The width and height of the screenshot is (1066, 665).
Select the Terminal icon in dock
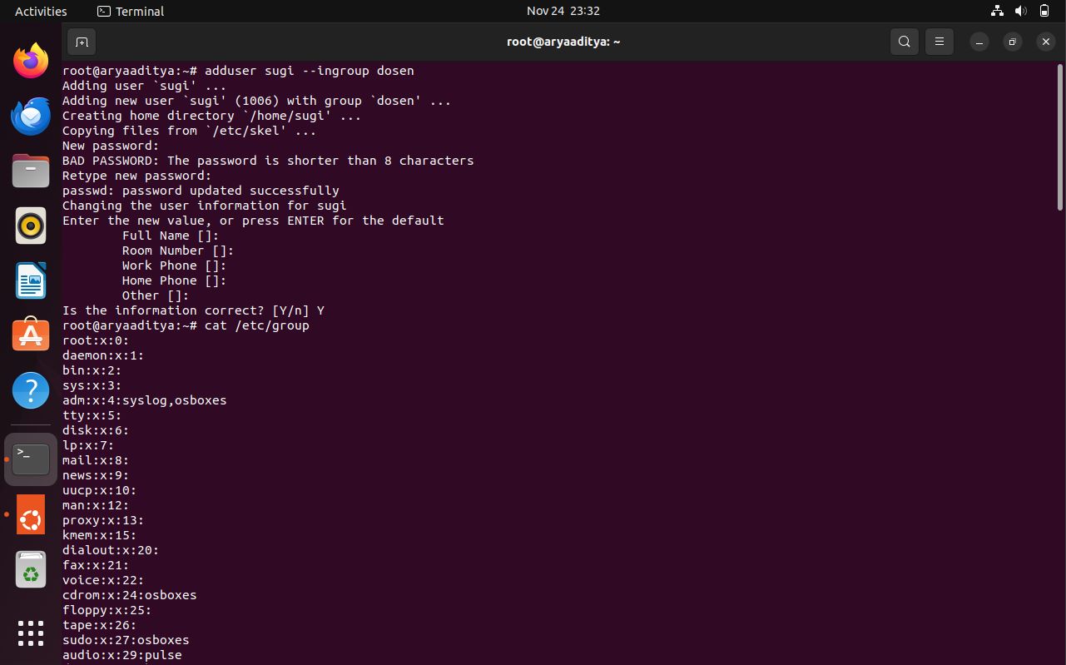click(x=31, y=459)
